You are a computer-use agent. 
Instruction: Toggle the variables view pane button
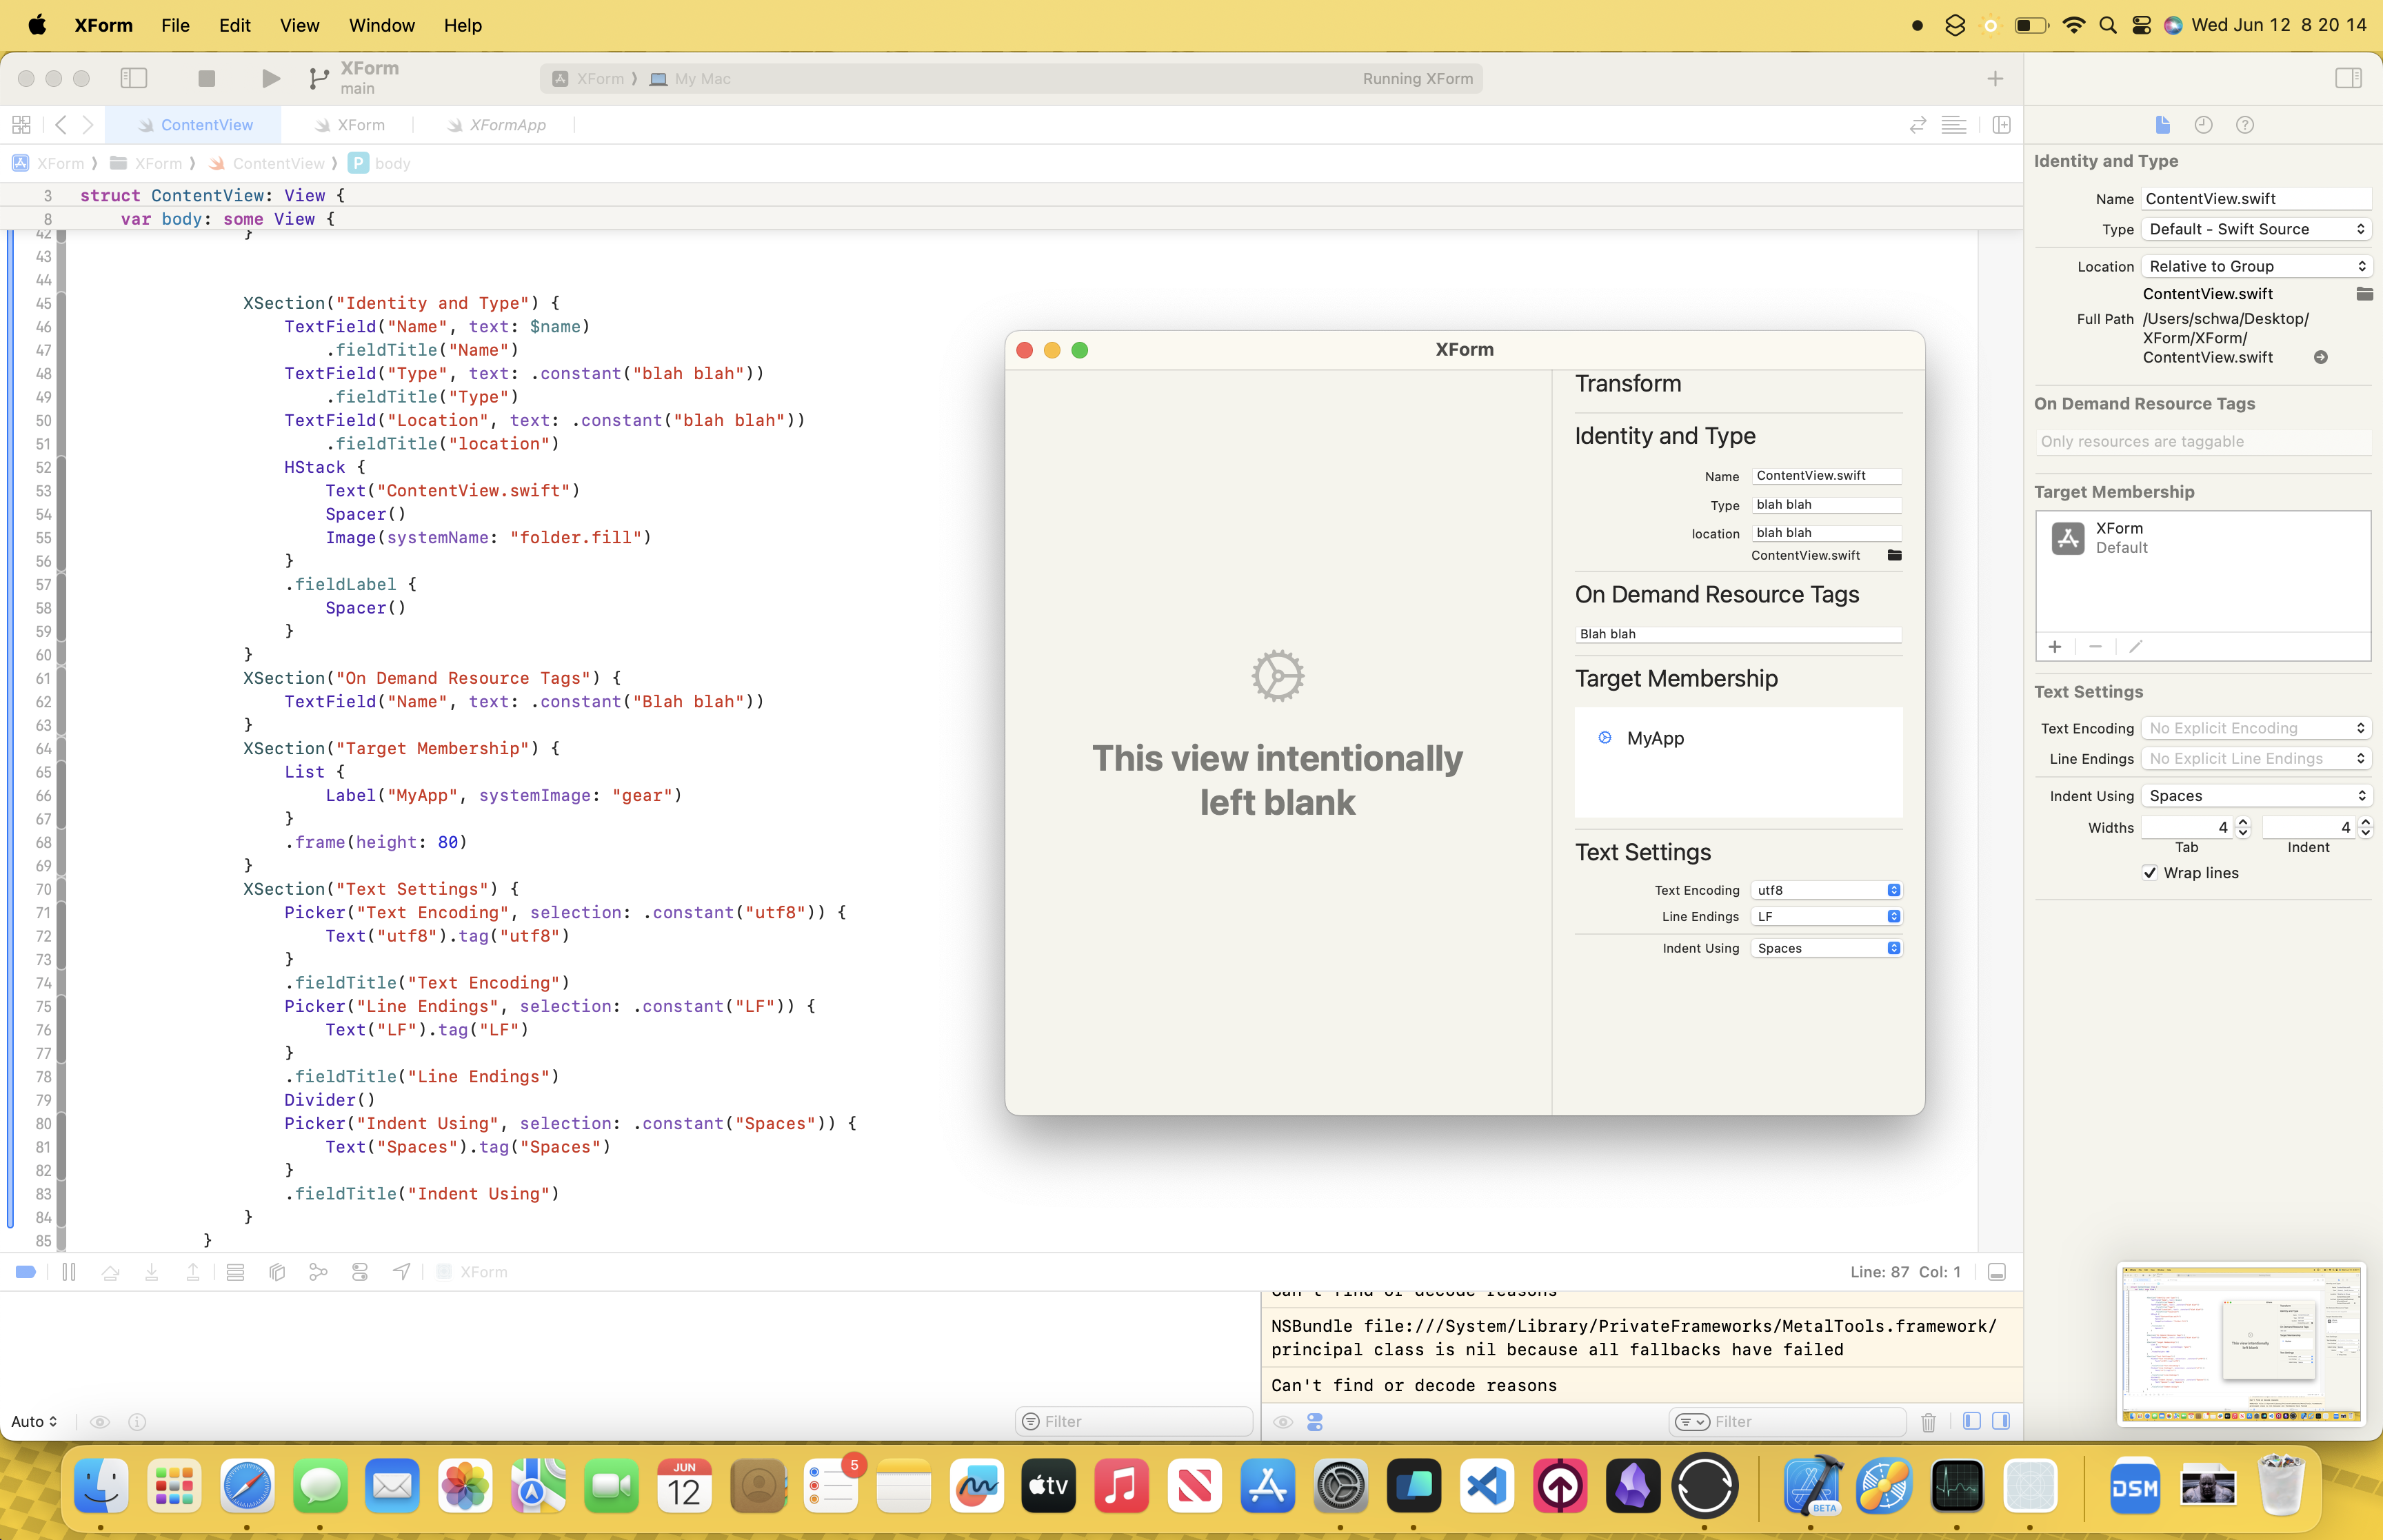(1972, 1422)
